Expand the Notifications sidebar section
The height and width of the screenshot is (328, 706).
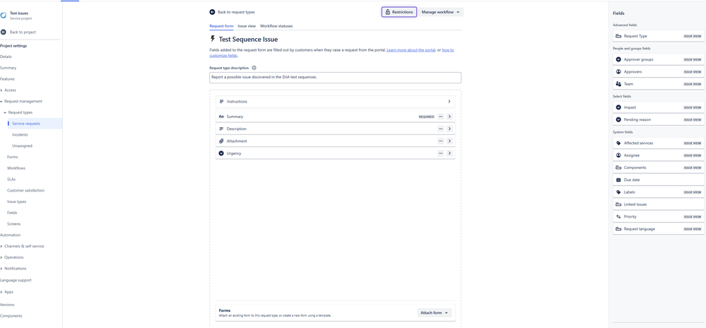coord(1,269)
